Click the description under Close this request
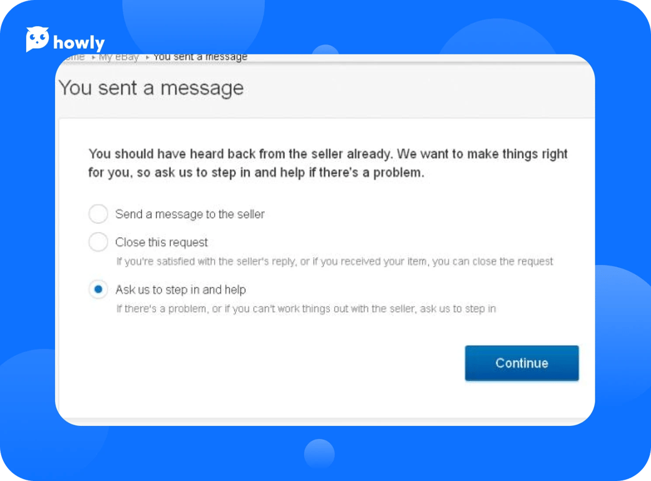651x481 pixels. [x=334, y=261]
